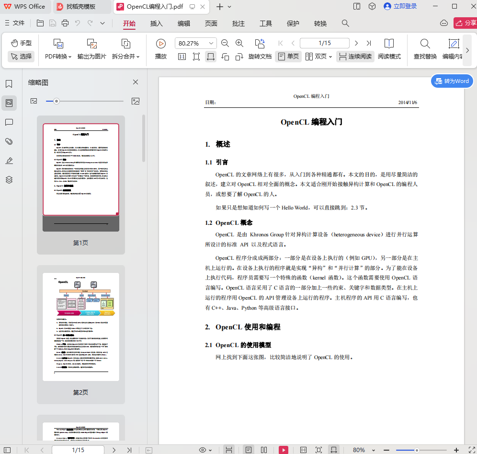This screenshot has width=477, height=454.
Task: Click the 转为Word button
Action: 452,81
